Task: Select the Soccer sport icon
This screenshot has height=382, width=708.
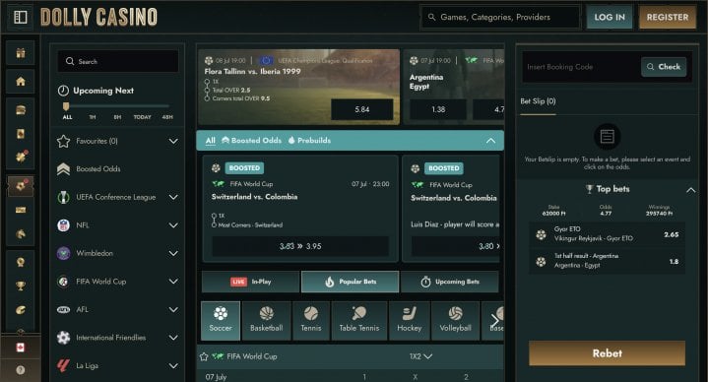Action: [x=221, y=321]
